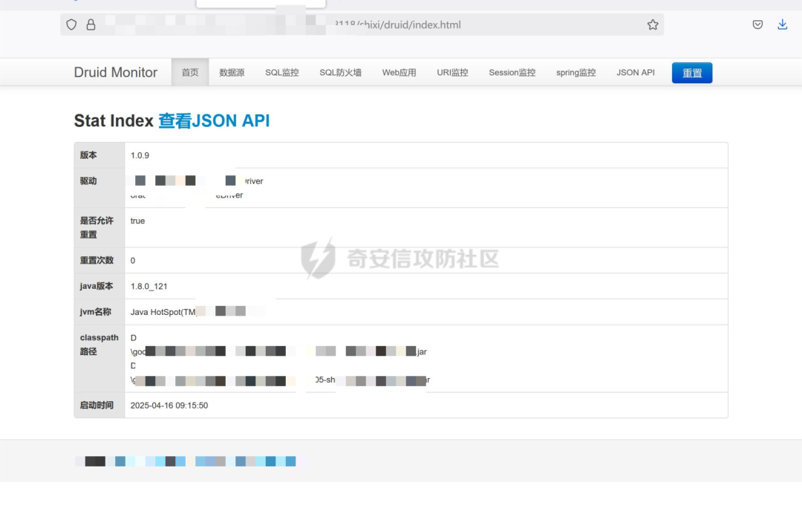Image resolution: width=802 pixels, height=517 pixels.
Task: Switch to Session监控 tab
Action: pyautogui.click(x=512, y=73)
